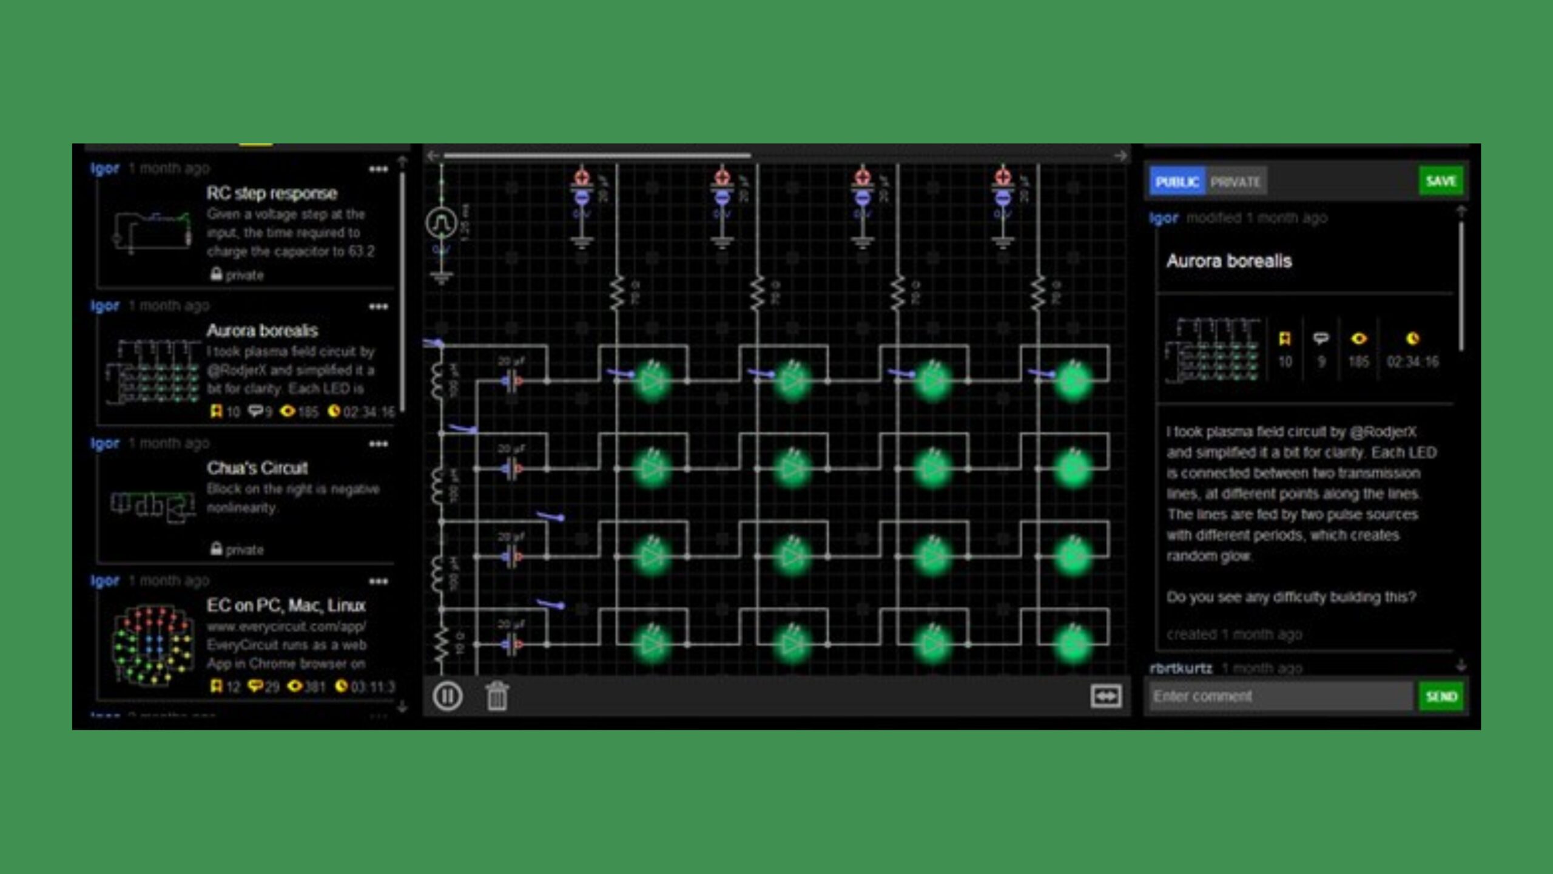This screenshot has height=874, width=1553.
Task: Select the EC on PC, Mac, Linux title
Action: [x=286, y=605]
